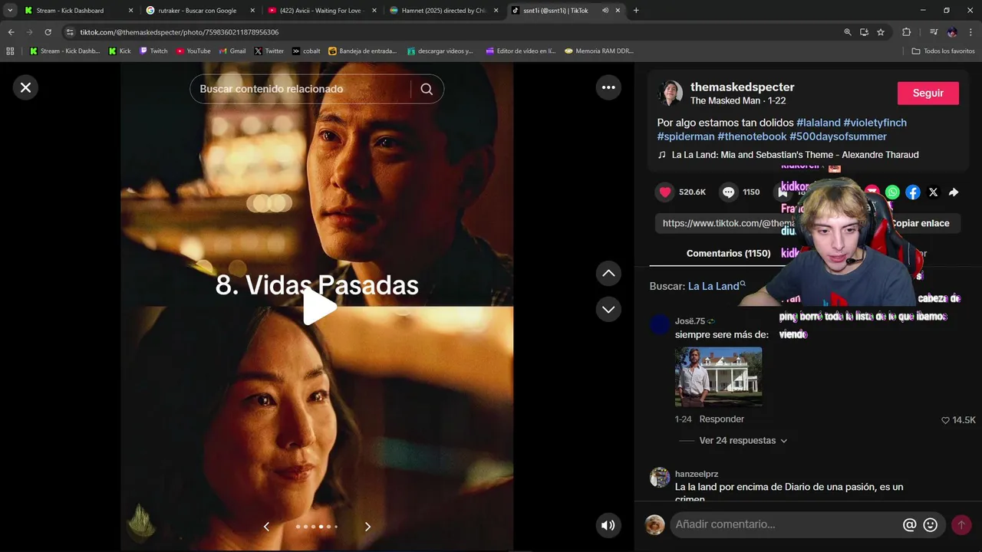
Task: Open the Bandeja de entrada bookmark
Action: (x=363, y=51)
